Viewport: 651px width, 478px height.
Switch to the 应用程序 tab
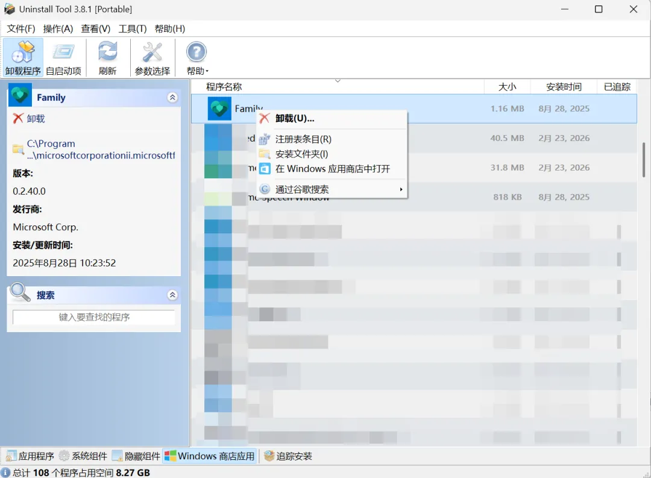pos(30,456)
